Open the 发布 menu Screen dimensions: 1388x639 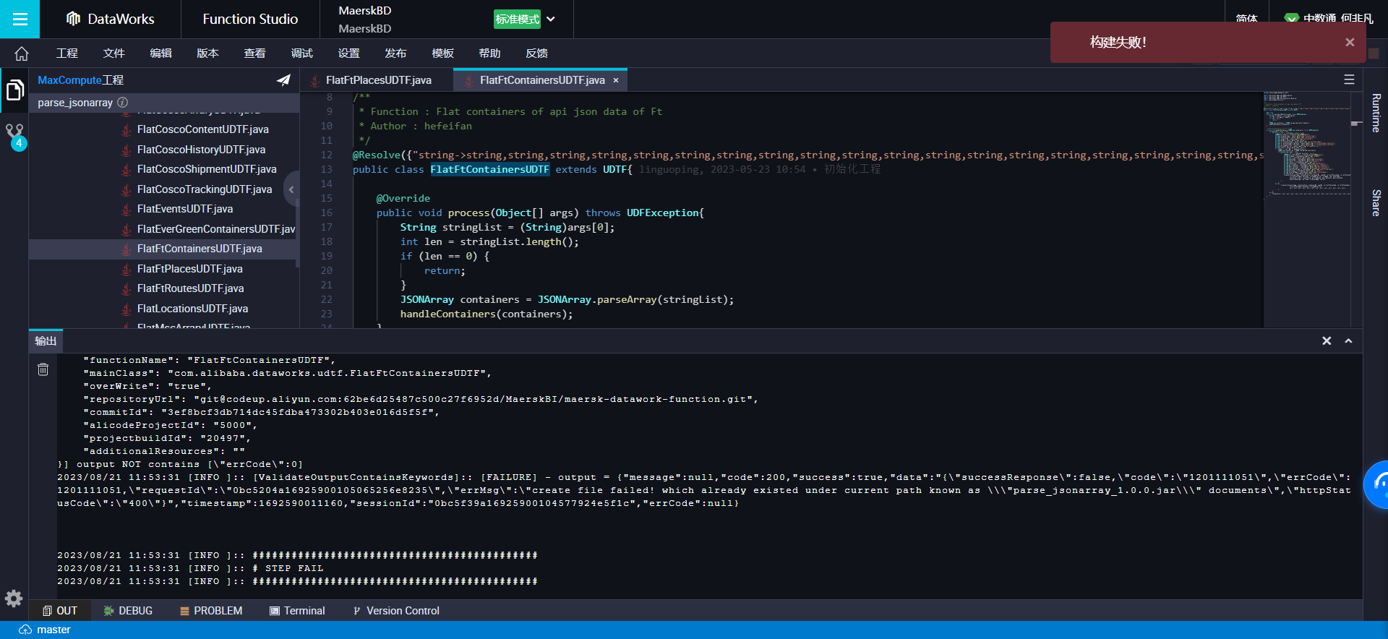tap(396, 53)
